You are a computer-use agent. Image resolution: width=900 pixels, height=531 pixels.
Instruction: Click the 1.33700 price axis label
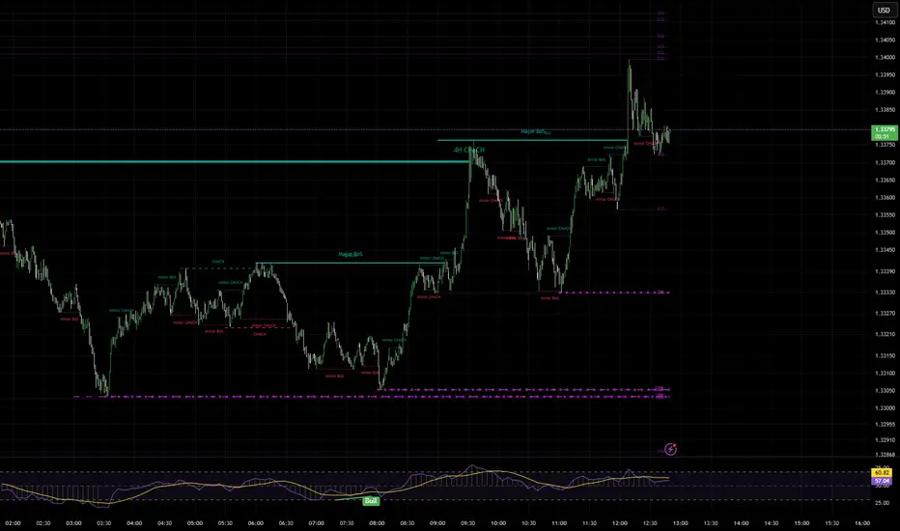coord(885,162)
